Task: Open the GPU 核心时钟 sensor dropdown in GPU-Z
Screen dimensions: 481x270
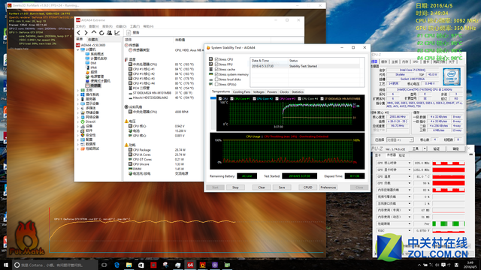Action: (409, 163)
